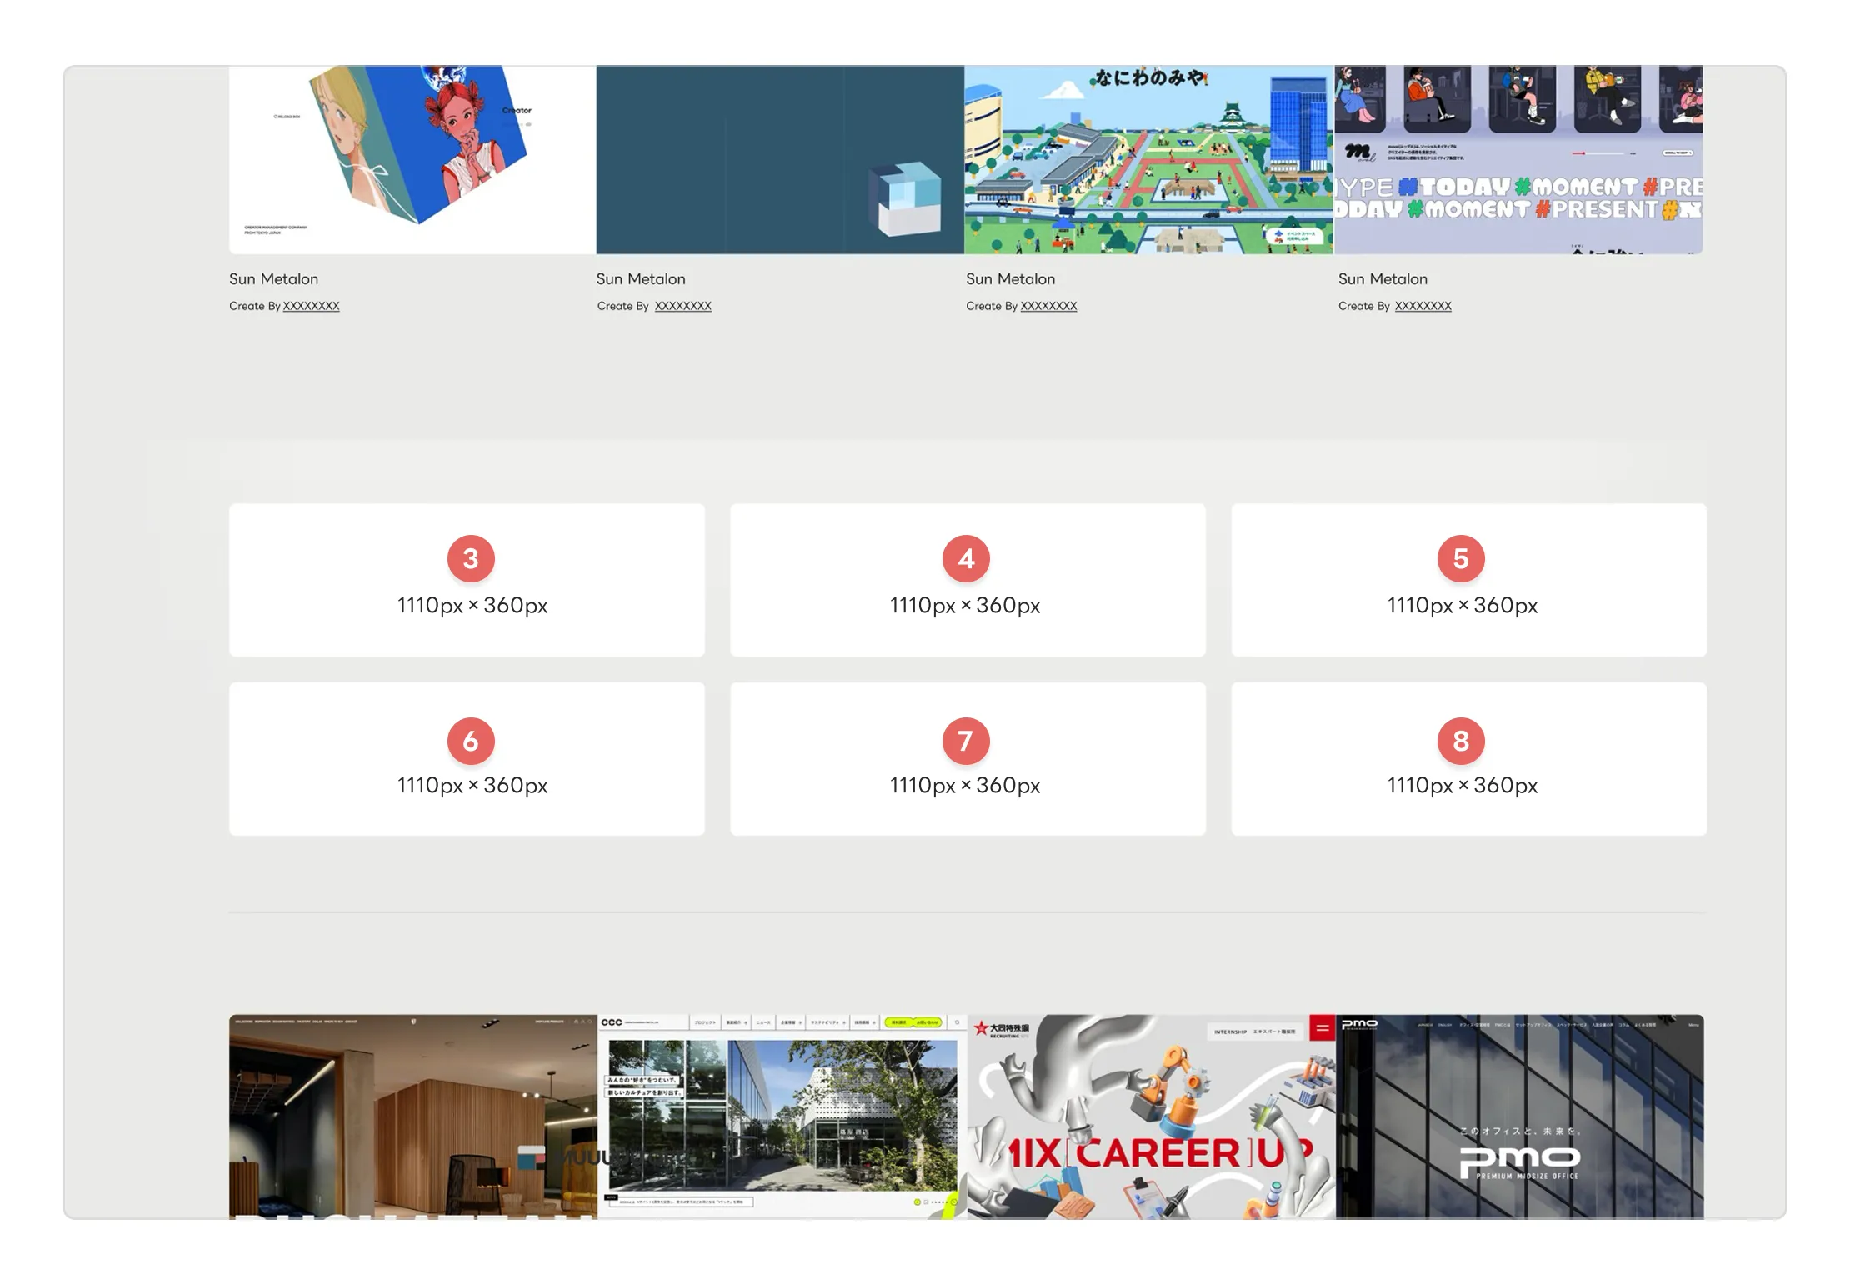Click the red number 4 badge
This screenshot has width=1850, height=1270.
point(965,558)
